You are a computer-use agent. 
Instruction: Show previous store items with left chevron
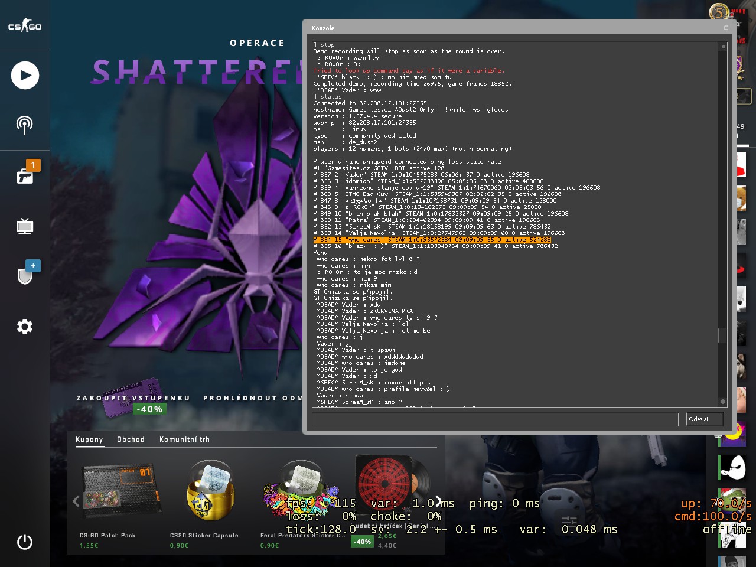(x=76, y=501)
